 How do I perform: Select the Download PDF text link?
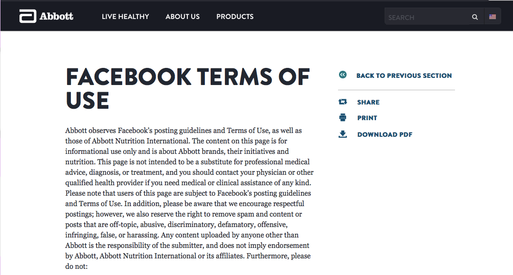[385, 134]
